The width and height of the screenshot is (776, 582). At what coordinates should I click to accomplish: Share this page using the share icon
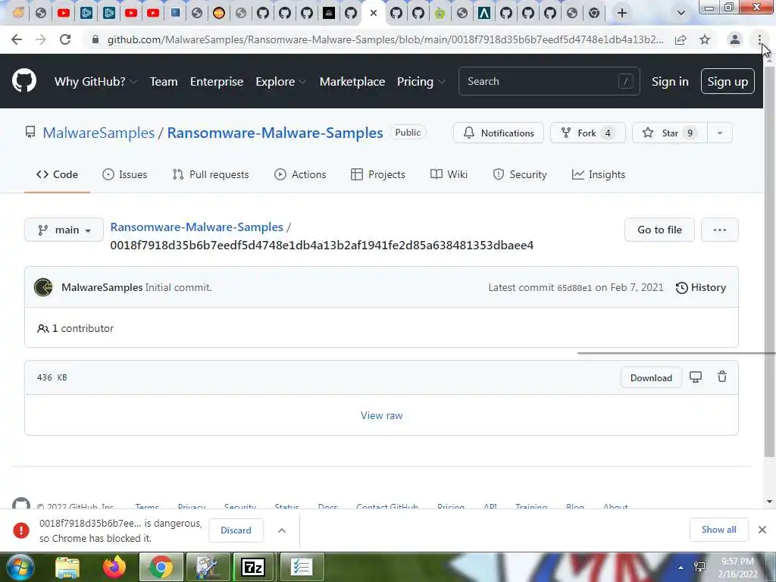coord(681,39)
